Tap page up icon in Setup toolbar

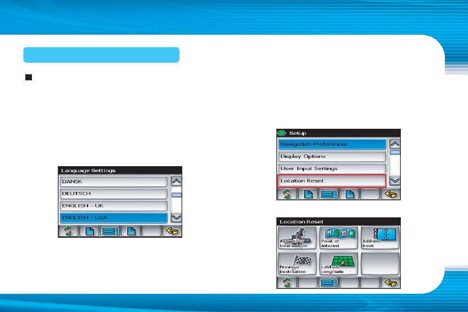(308, 194)
